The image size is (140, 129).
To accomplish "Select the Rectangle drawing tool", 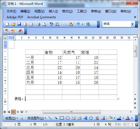I will pyautogui.click(x=62, y=118).
